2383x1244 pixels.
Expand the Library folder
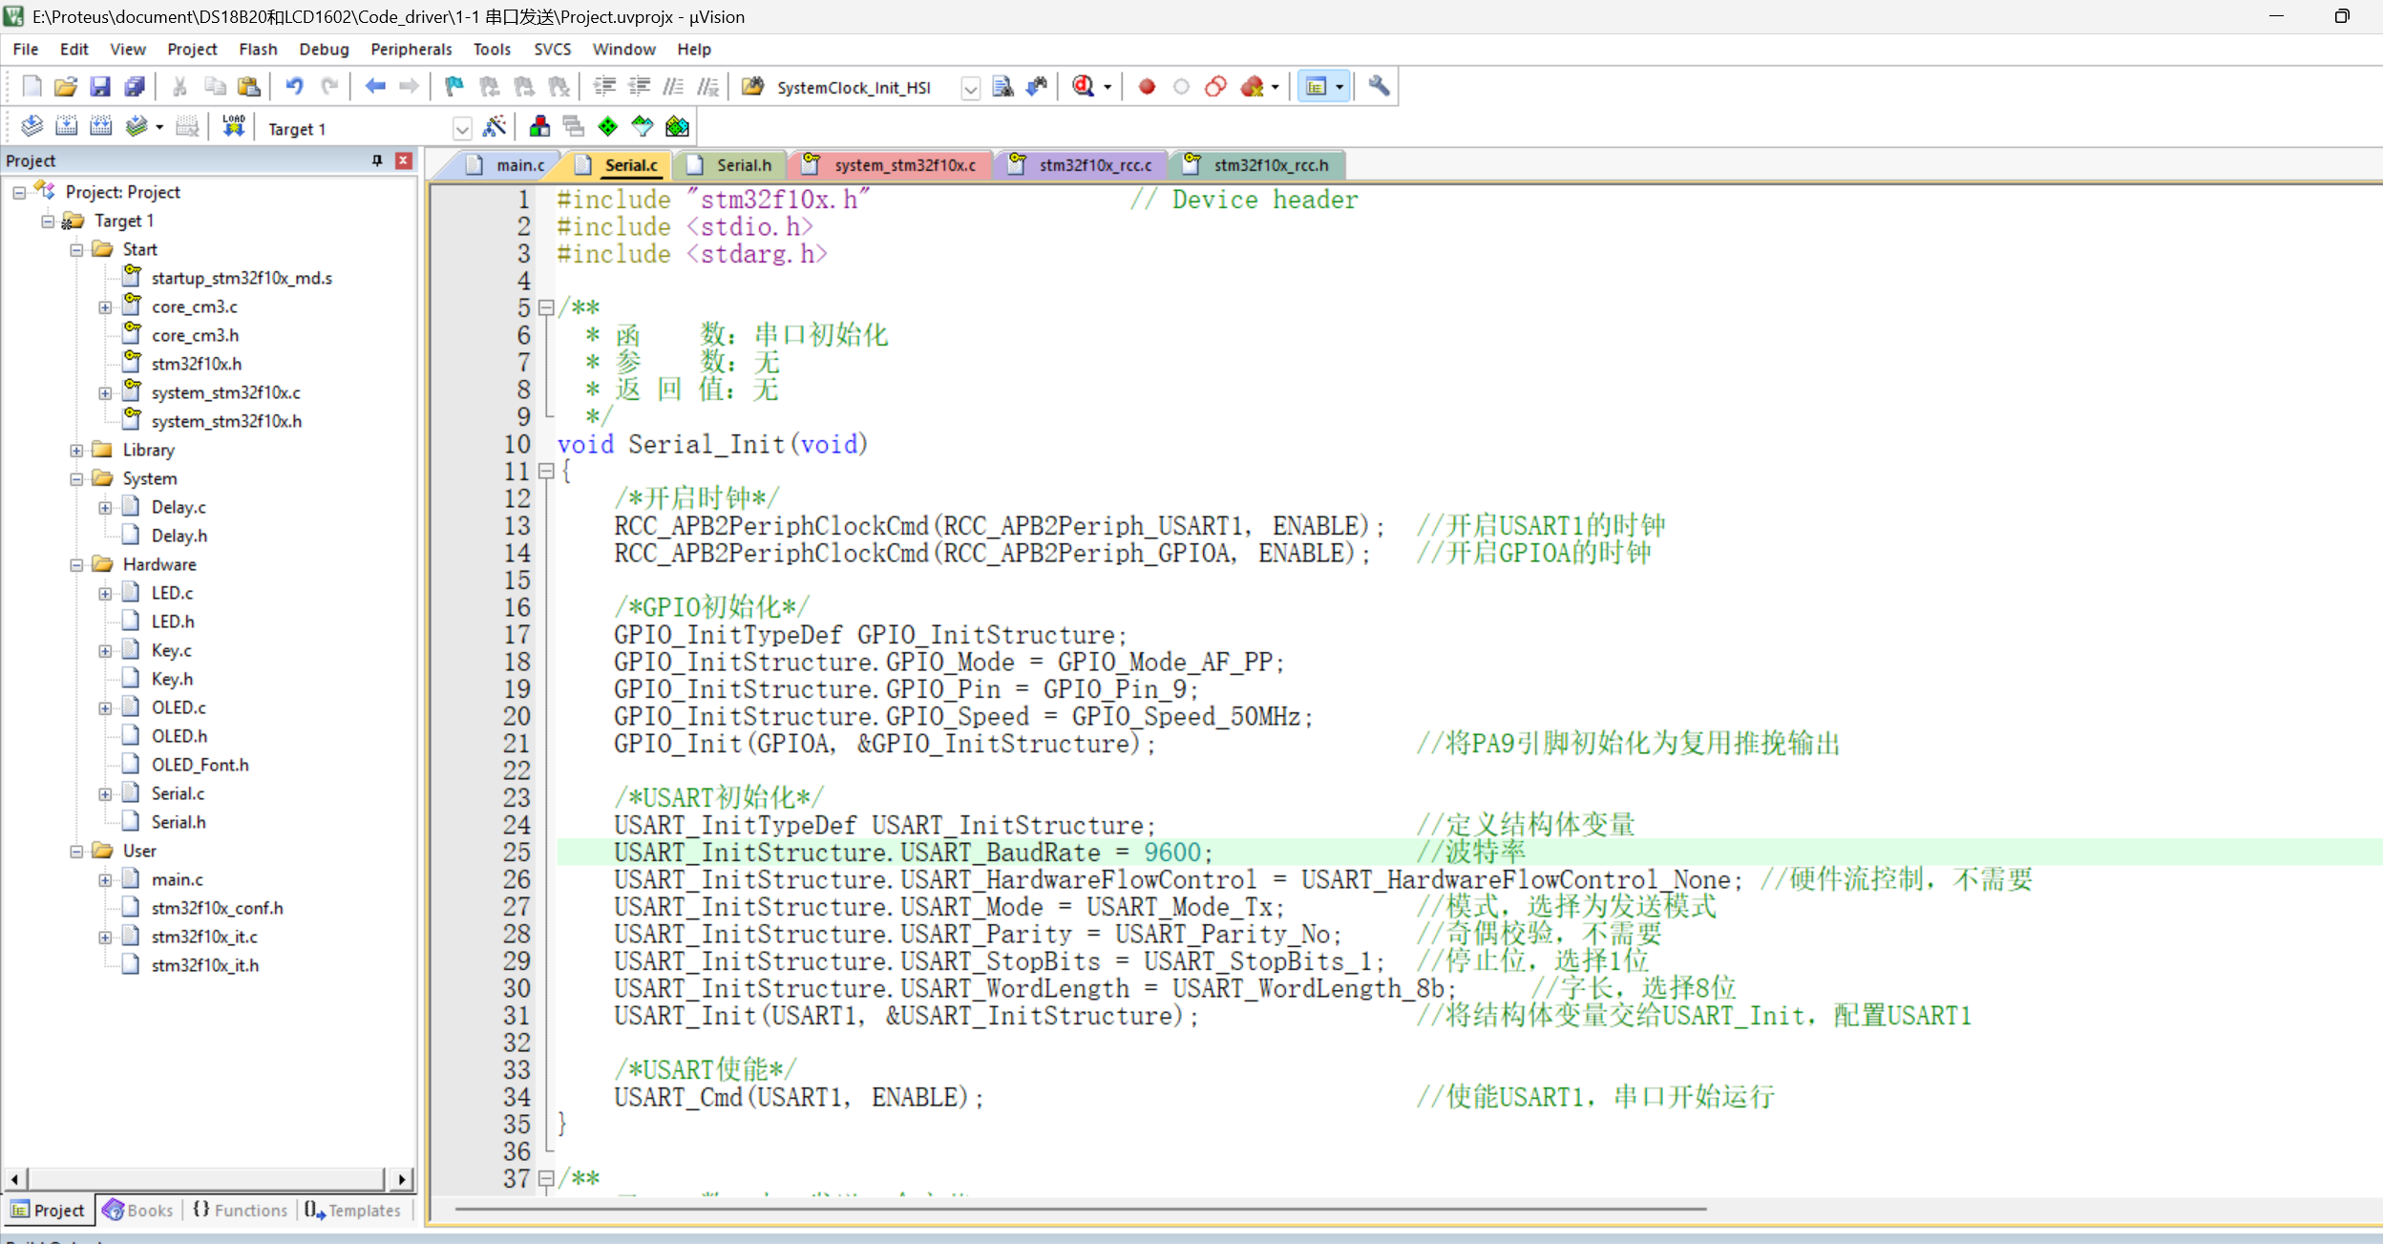(76, 451)
